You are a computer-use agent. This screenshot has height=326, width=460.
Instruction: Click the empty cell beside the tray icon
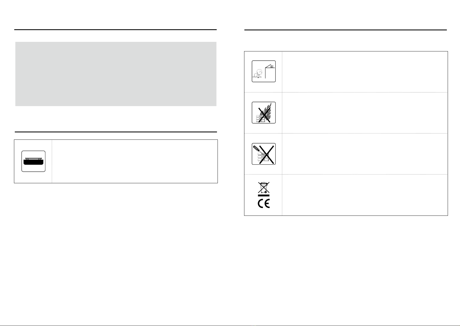coord(135,161)
